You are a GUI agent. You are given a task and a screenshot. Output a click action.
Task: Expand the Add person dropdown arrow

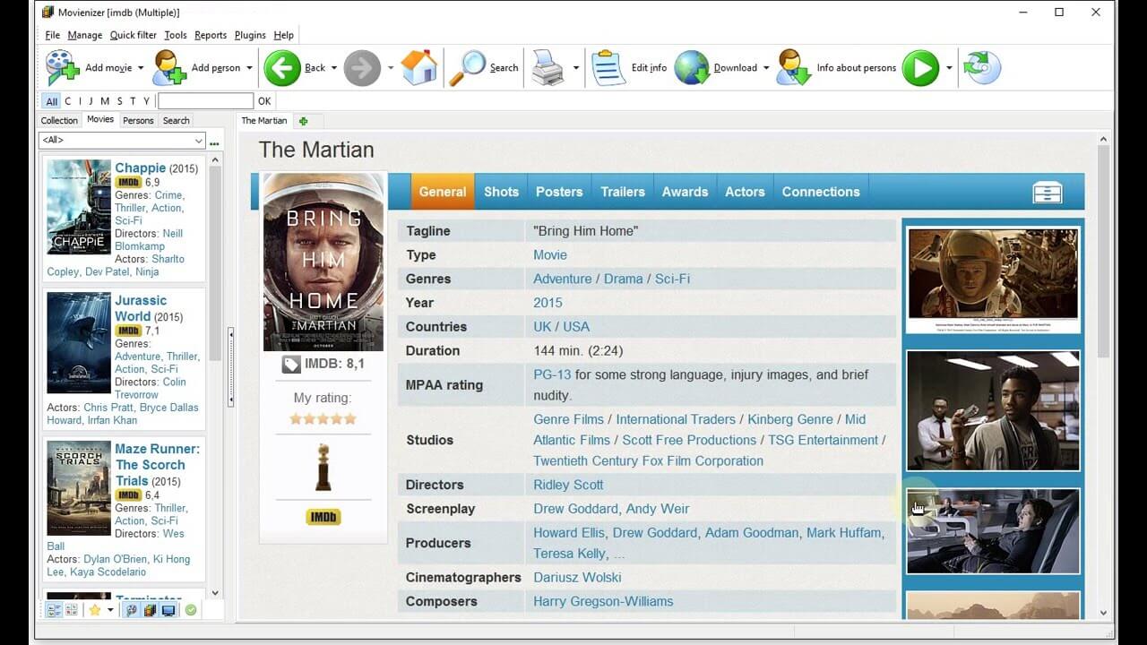click(x=249, y=68)
